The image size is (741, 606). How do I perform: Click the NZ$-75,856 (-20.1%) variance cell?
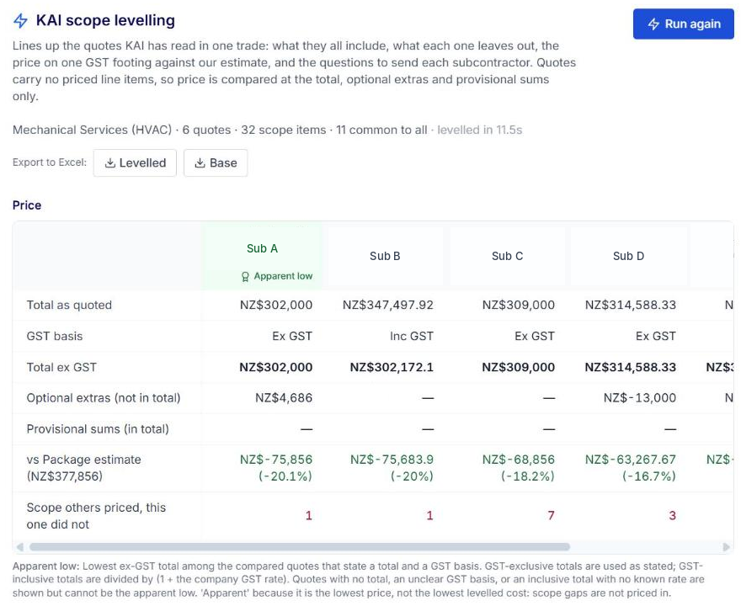pos(276,468)
